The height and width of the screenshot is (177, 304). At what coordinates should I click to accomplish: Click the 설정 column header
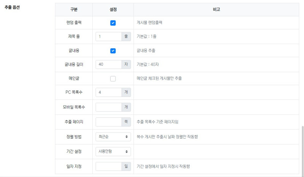point(113,9)
